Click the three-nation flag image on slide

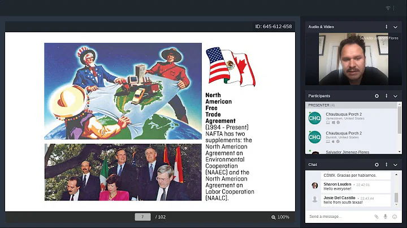[x=231, y=67]
